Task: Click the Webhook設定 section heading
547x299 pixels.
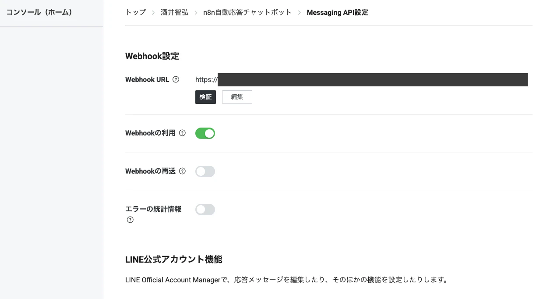Action: point(152,56)
